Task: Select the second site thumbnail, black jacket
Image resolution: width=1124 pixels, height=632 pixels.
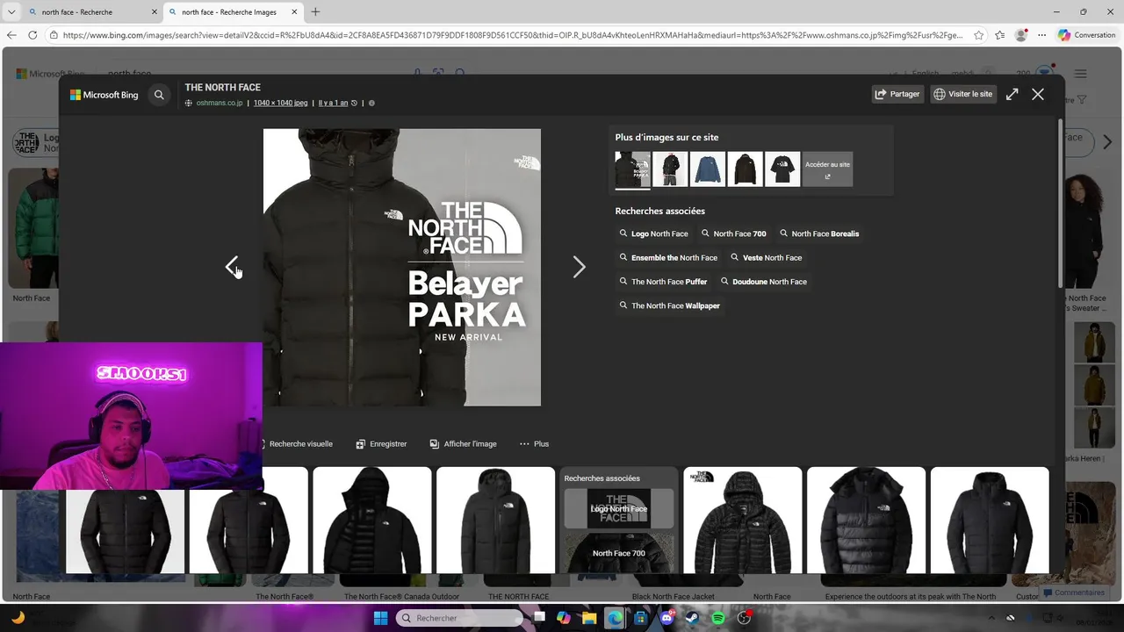Action: [x=670, y=169]
